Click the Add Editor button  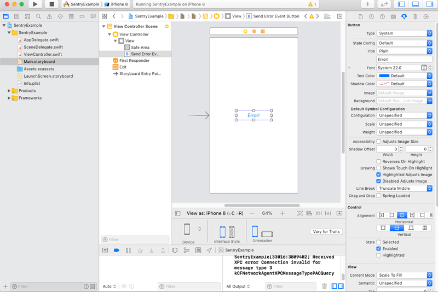[339, 16]
